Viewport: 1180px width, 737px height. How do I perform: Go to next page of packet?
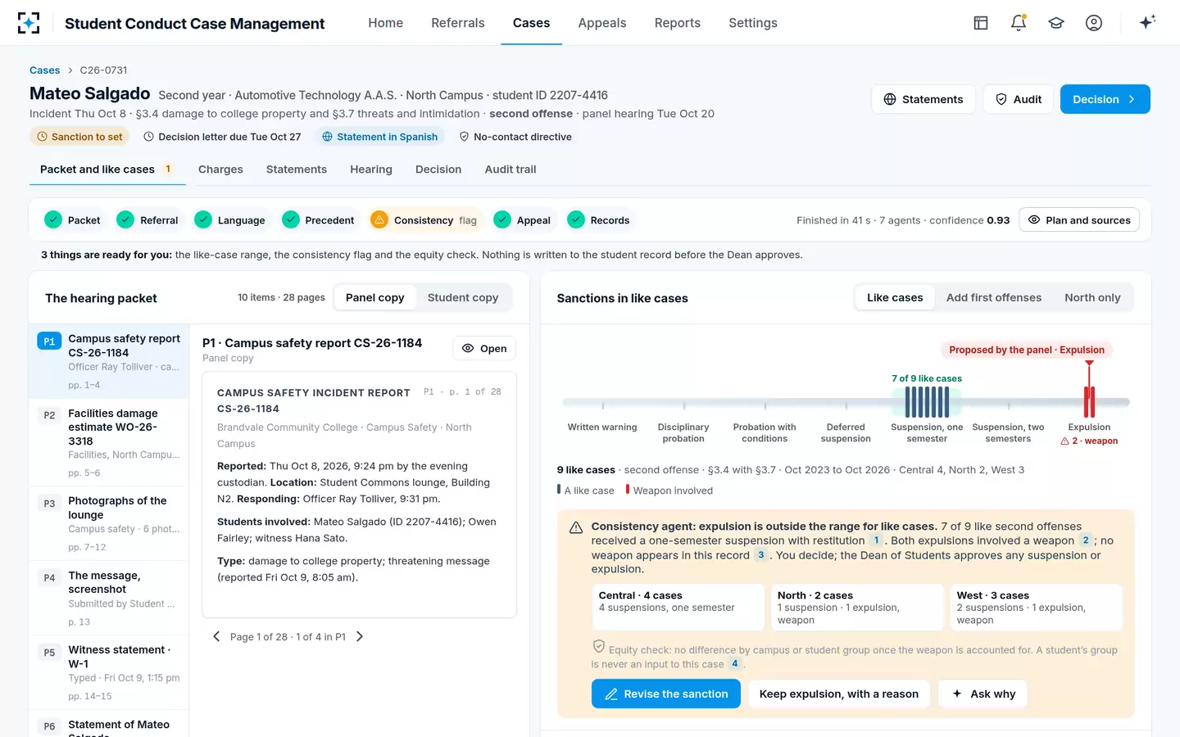tap(359, 636)
